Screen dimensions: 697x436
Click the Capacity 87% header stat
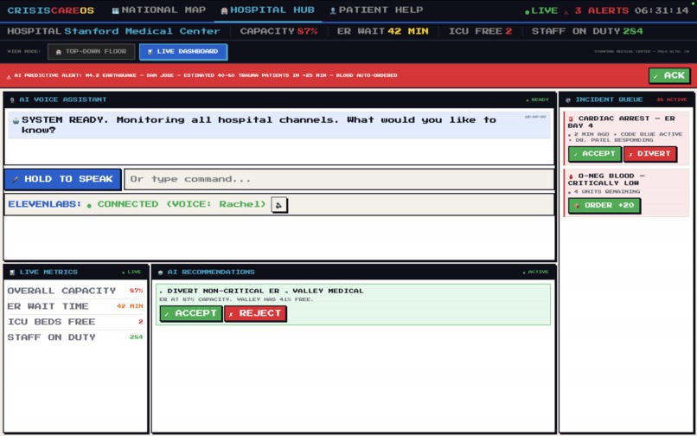tap(278, 31)
